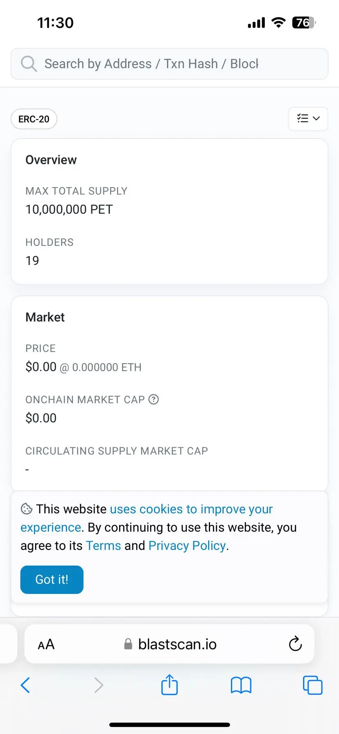Focus the Search by Address field

(151, 64)
